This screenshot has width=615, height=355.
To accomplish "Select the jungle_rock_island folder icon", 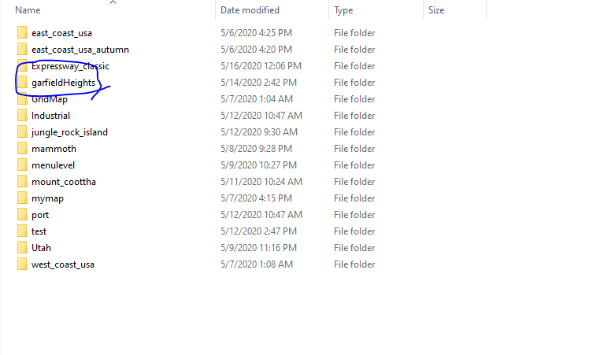I will [22, 132].
